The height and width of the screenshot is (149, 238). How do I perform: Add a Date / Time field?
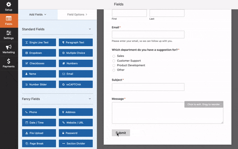(39, 123)
